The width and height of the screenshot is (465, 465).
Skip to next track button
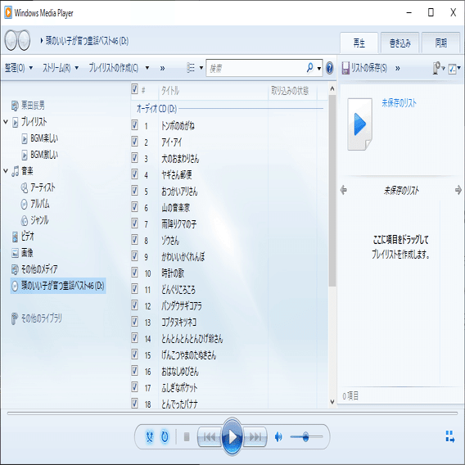coord(255,436)
